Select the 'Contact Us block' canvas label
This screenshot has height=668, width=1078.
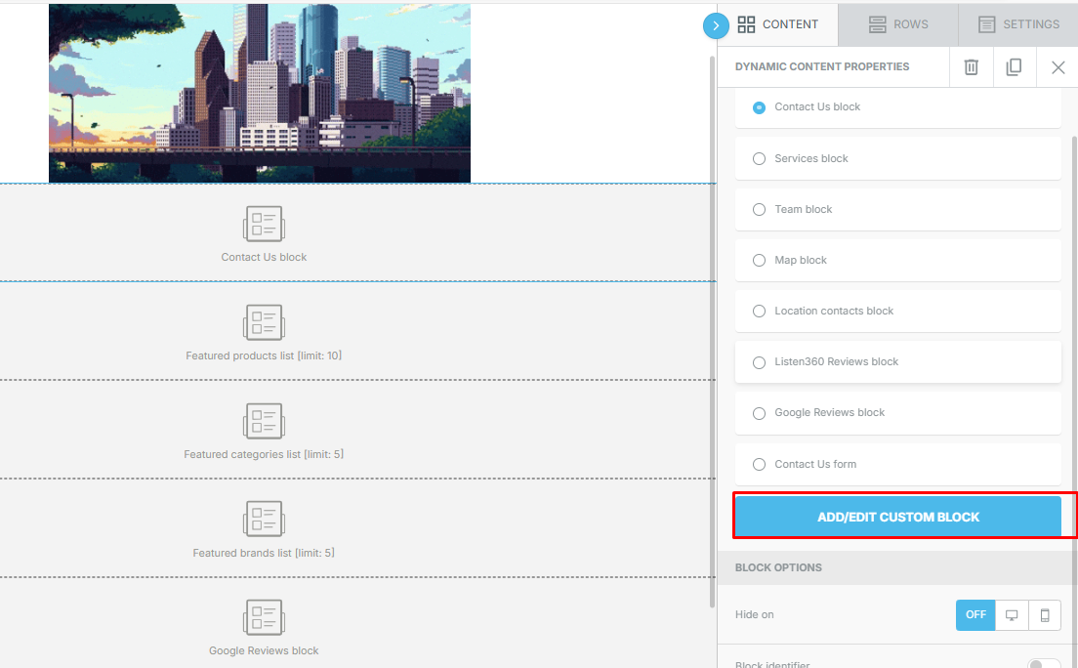click(264, 257)
